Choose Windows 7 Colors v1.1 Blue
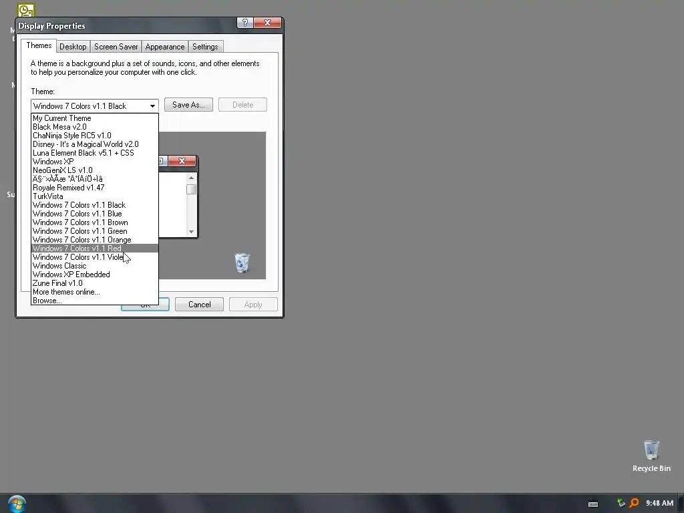 pyautogui.click(x=95, y=214)
